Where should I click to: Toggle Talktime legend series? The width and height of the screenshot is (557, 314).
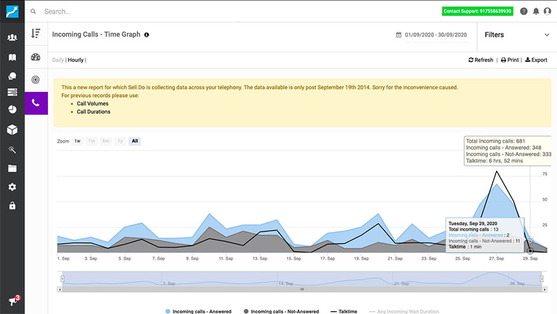(x=344, y=311)
